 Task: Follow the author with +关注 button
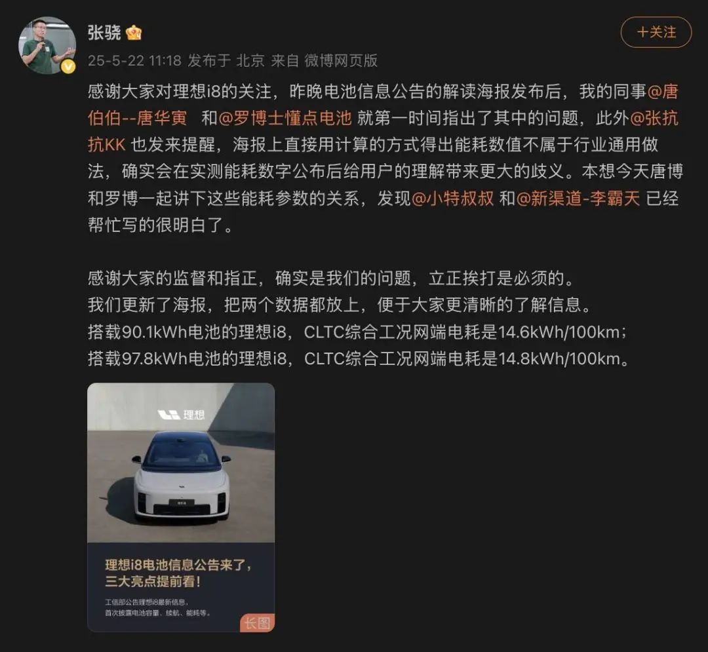656,32
